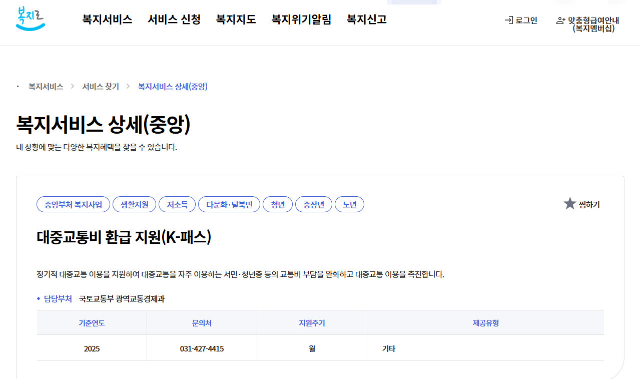Image resolution: width=640 pixels, height=379 pixels.
Task: Click the 복지로 logo
Action: [31, 19]
